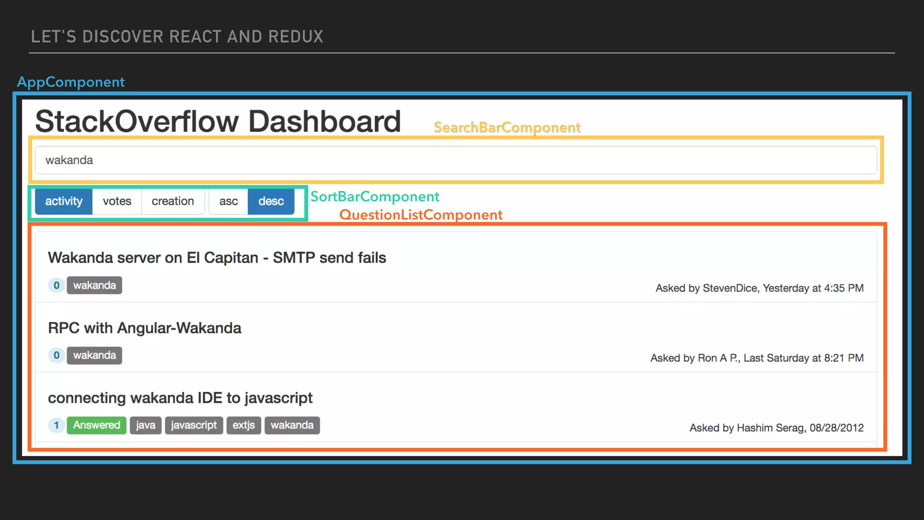Click the java tag
Screen dimensions: 924x520
pos(145,425)
